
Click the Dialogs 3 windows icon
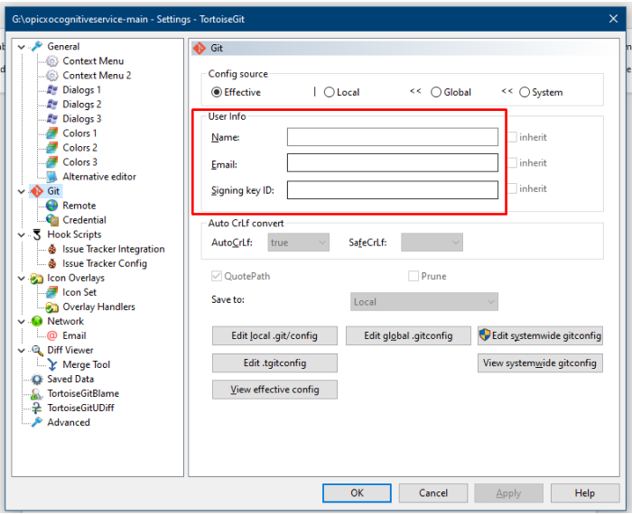click(51, 119)
